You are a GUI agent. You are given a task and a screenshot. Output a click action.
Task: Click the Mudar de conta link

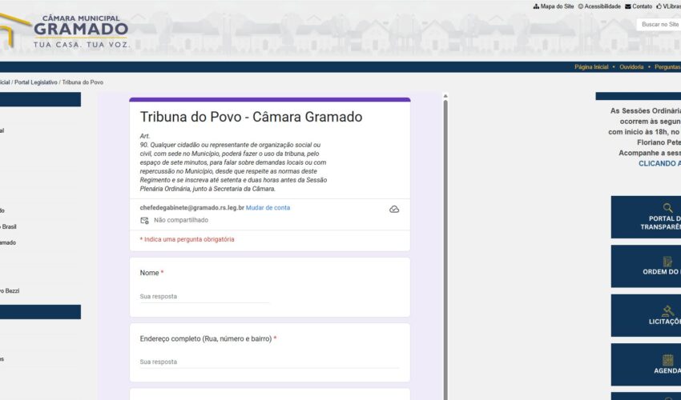pos(268,208)
